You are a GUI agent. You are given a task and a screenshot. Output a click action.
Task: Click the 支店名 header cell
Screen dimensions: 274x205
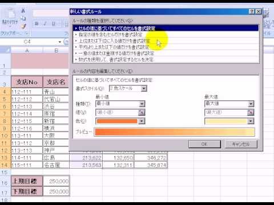[x=56, y=82]
